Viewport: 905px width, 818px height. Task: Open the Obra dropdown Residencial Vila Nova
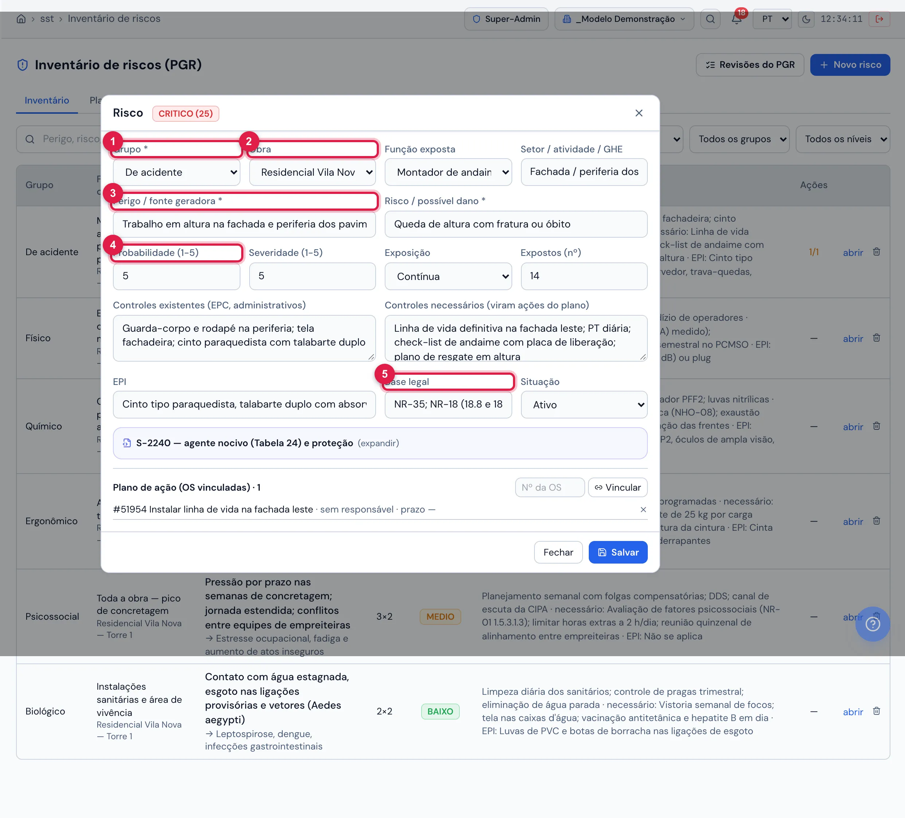click(313, 172)
